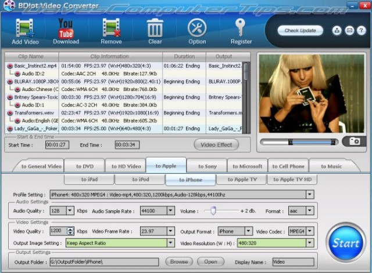The image size is (372, 273).
Task: Click the video preview image
Action: [312, 94]
